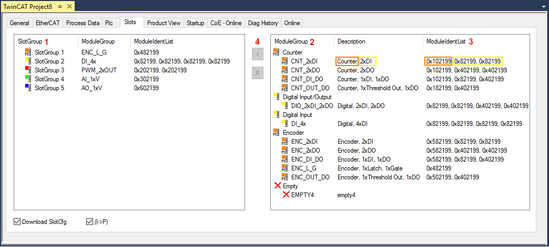Click the CNT_2xDI module icon
Viewport: 549px width, 247px height.
click(x=285, y=61)
